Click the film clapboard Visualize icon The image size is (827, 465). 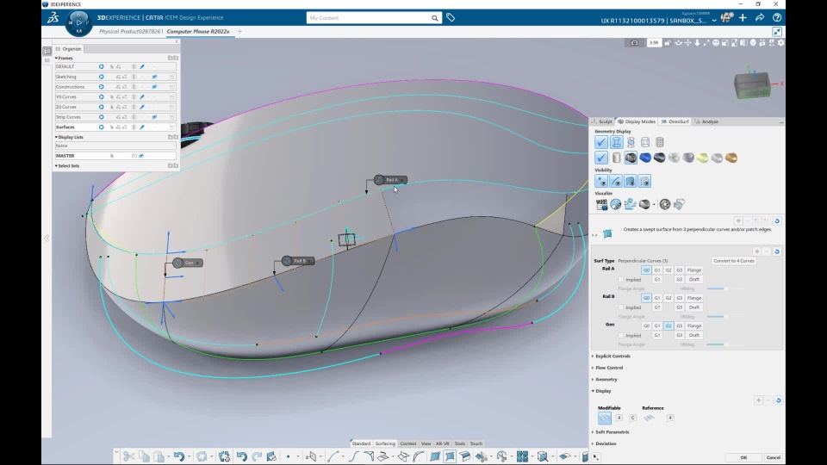(x=601, y=205)
